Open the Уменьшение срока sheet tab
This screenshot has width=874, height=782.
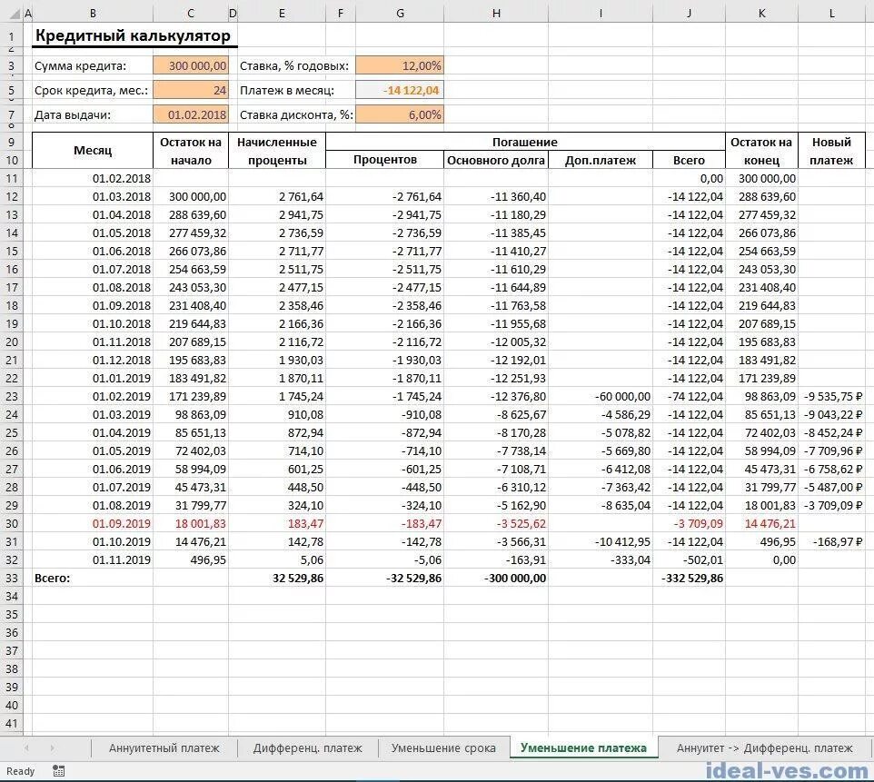point(443,748)
